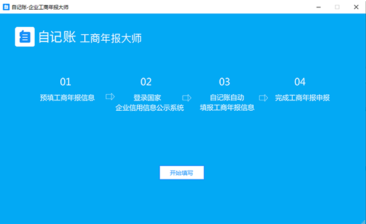Click the 工商年报大师 heading text

tap(111, 38)
